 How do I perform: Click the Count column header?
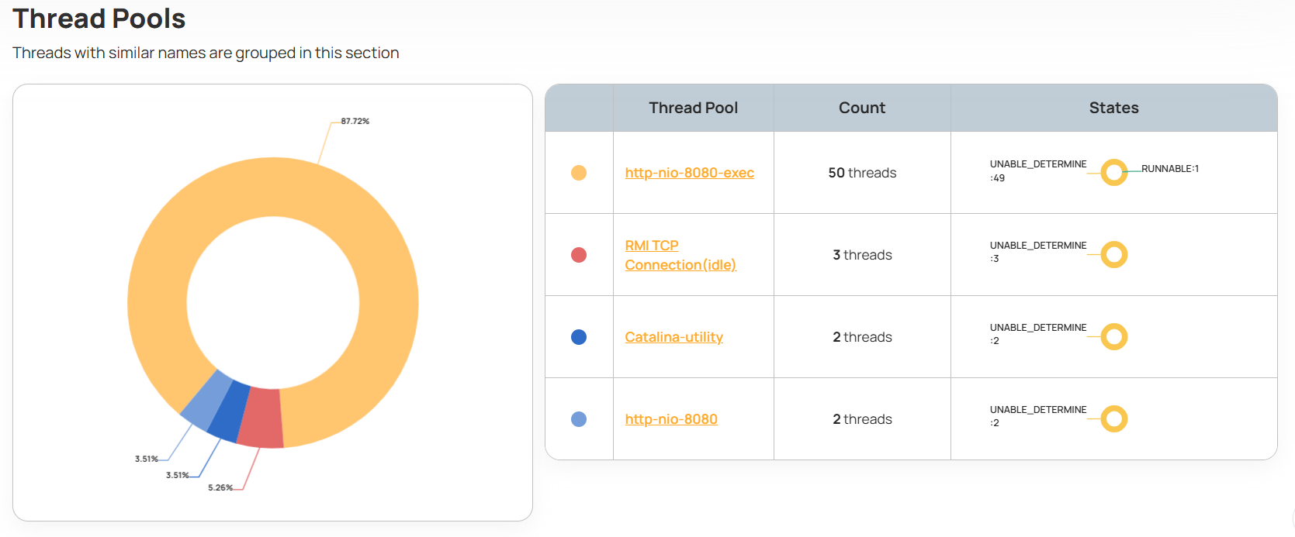(862, 108)
